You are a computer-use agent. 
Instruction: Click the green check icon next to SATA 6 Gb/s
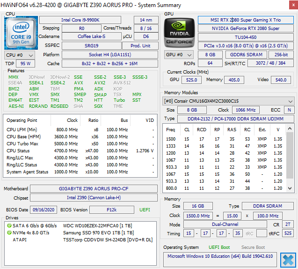[9, 226]
